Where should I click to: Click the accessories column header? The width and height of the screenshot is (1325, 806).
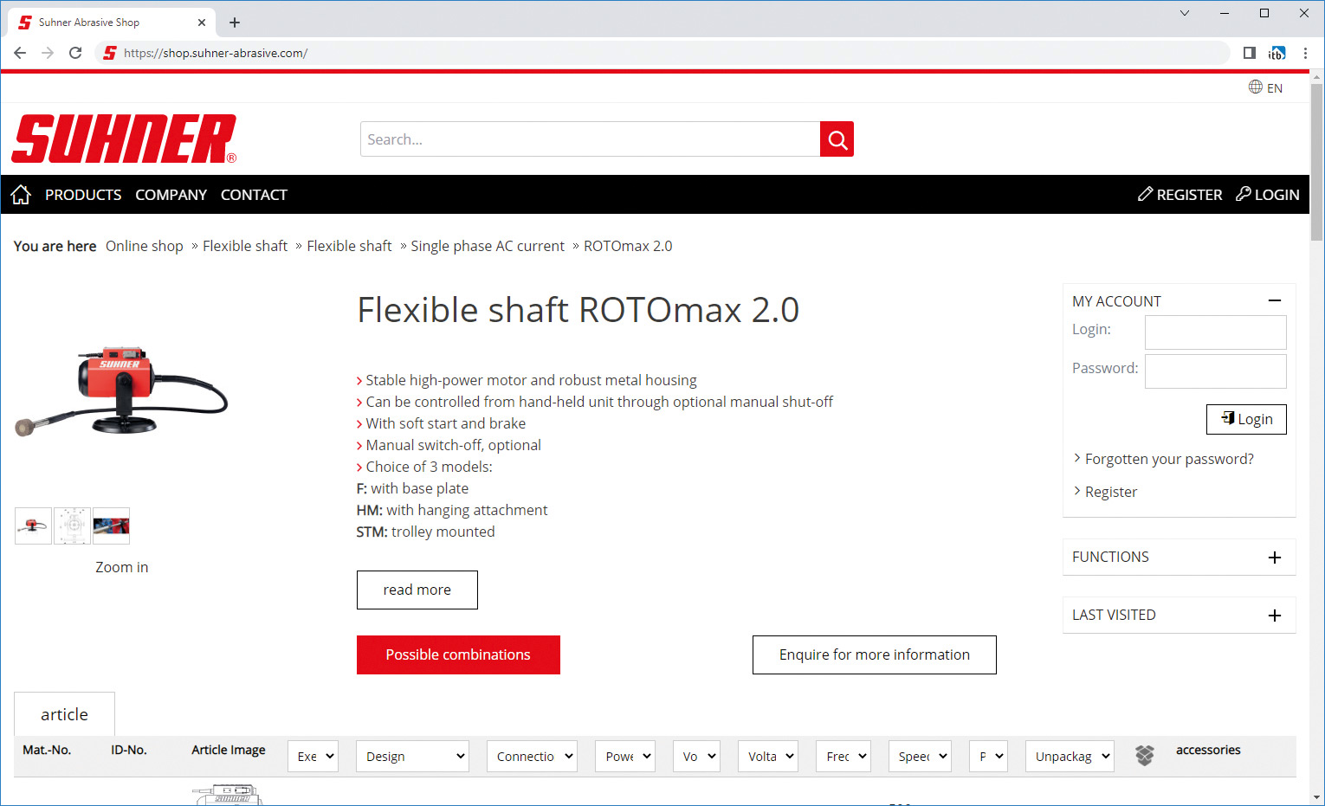pyautogui.click(x=1208, y=750)
